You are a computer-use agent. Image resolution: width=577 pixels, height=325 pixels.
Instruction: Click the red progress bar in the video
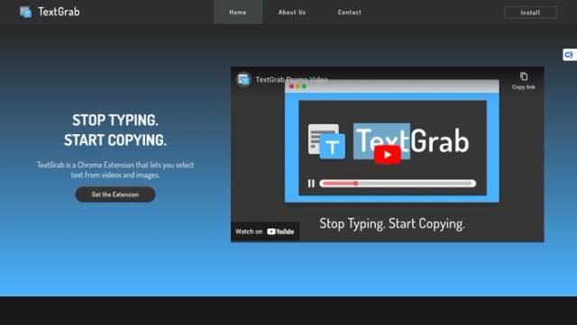click(398, 183)
